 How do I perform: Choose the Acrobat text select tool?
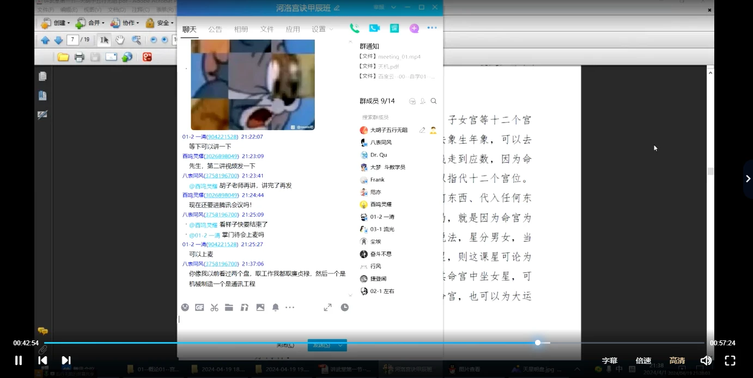tap(104, 40)
